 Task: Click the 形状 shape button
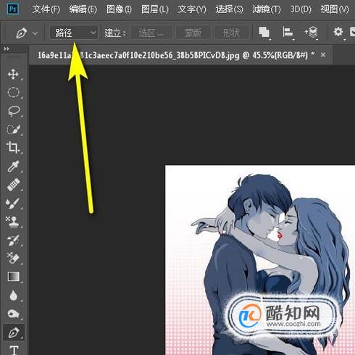(x=231, y=33)
